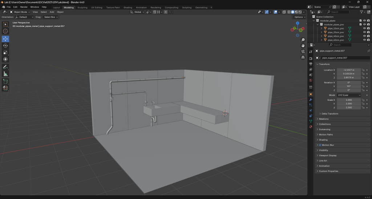372x199 pixels.
Task: Choose the Annotate pencil tool
Action: pos(5,67)
